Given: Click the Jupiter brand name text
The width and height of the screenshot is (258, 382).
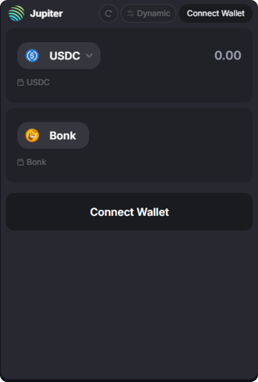Looking at the screenshot, I should click(x=46, y=14).
